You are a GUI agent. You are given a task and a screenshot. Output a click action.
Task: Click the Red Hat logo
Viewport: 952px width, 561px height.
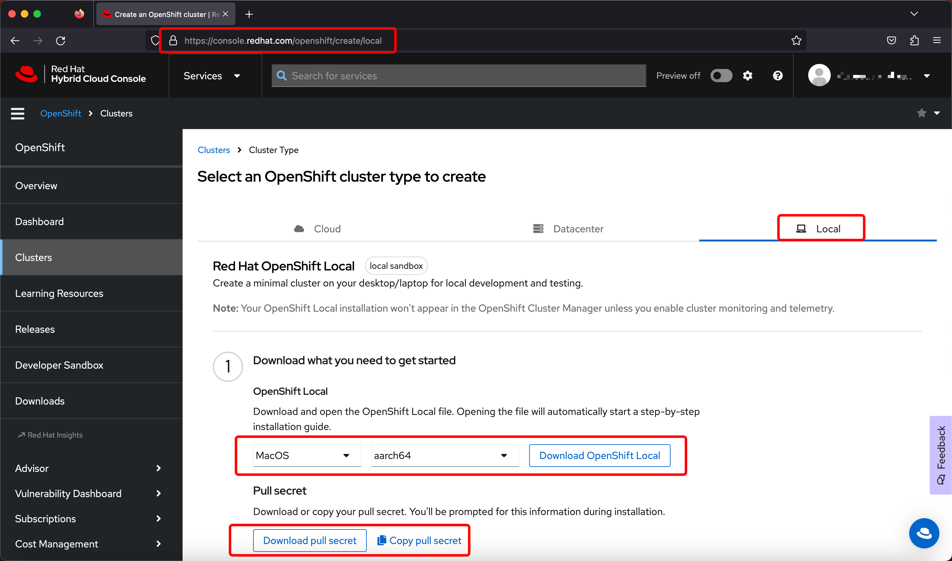click(x=26, y=74)
